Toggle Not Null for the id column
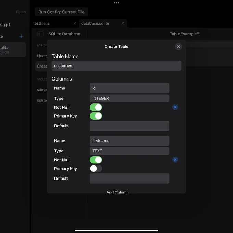Screen dimensions: 233x233 coord(96,107)
